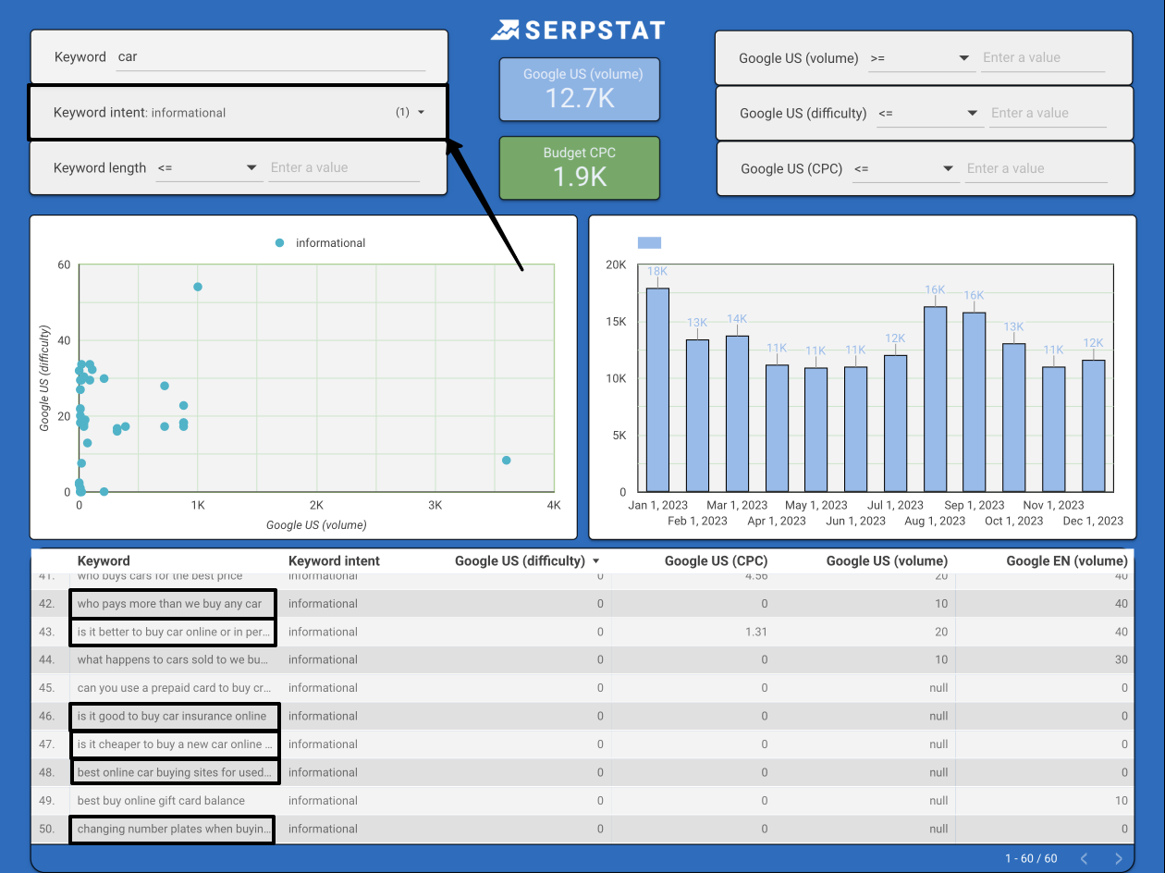Click the previous page chevron in pagination
This screenshot has width=1165, height=873.
coord(1084,858)
